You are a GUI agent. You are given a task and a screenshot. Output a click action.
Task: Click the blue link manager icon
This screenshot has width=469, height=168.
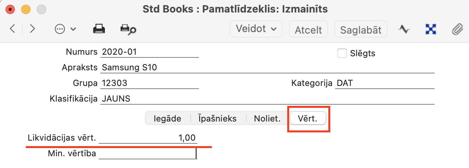point(430,29)
